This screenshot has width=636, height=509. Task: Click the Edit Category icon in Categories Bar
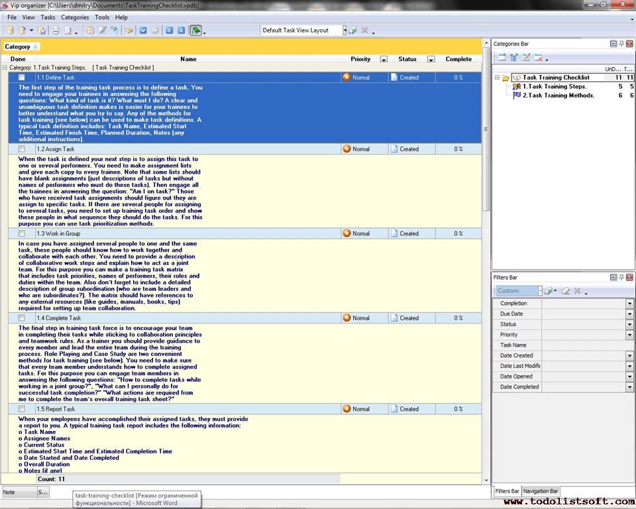[526, 58]
